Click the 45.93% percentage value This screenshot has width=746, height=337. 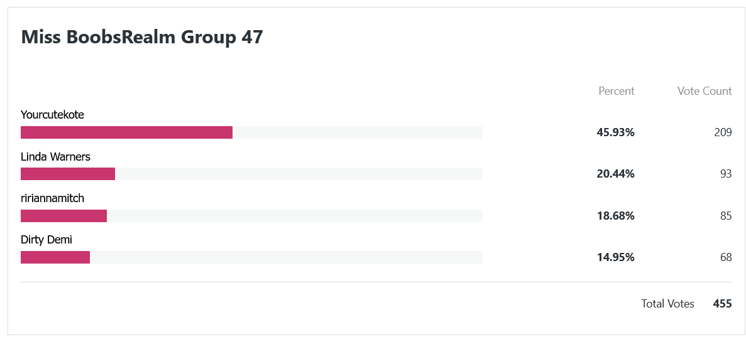(x=616, y=132)
